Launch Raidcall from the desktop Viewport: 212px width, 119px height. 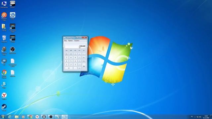click(x=4, y=17)
